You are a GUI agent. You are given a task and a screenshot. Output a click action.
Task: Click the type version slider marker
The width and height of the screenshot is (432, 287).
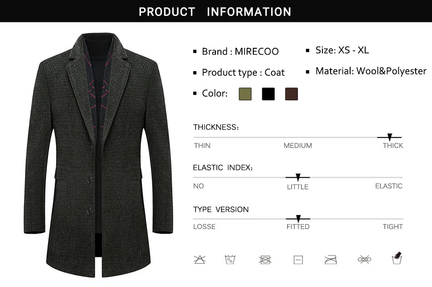tap(298, 219)
